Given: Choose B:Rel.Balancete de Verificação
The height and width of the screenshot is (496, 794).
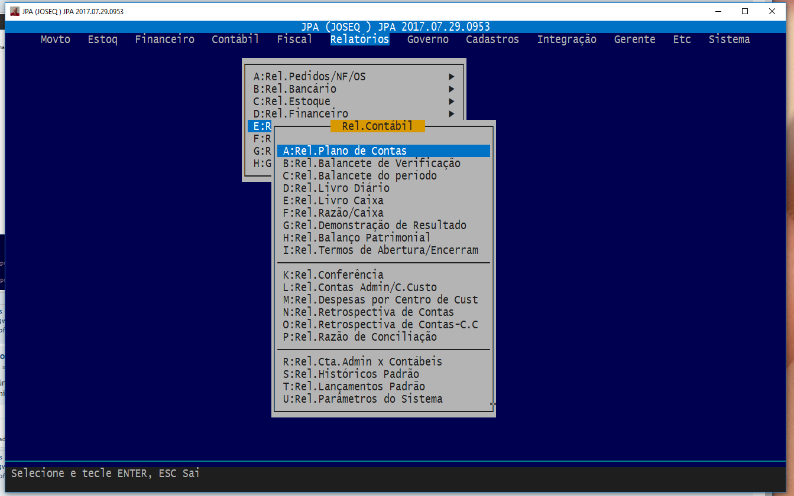Looking at the screenshot, I should [x=384, y=164].
